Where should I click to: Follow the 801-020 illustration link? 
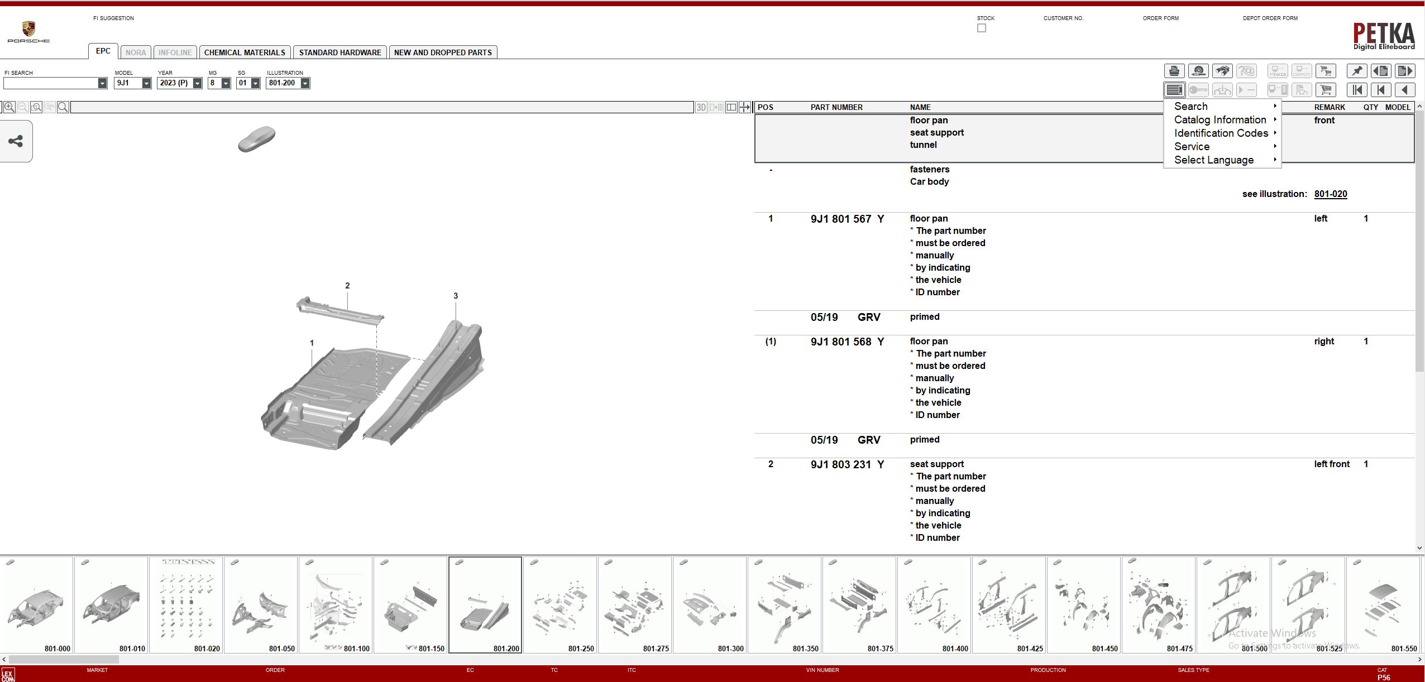[1331, 194]
